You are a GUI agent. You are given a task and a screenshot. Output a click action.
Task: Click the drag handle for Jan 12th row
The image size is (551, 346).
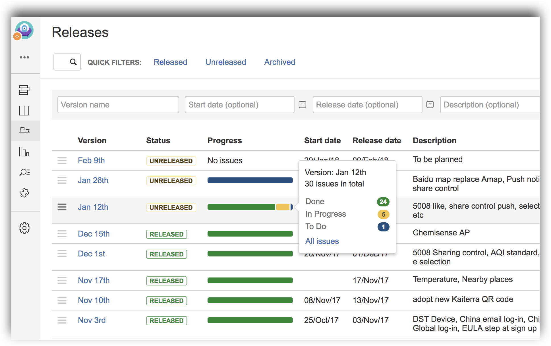pyautogui.click(x=62, y=207)
